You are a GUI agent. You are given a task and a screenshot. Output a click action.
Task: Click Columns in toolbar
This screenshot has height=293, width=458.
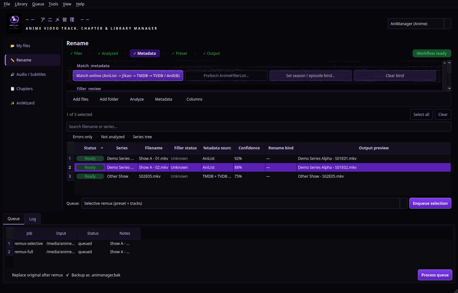coord(194,99)
